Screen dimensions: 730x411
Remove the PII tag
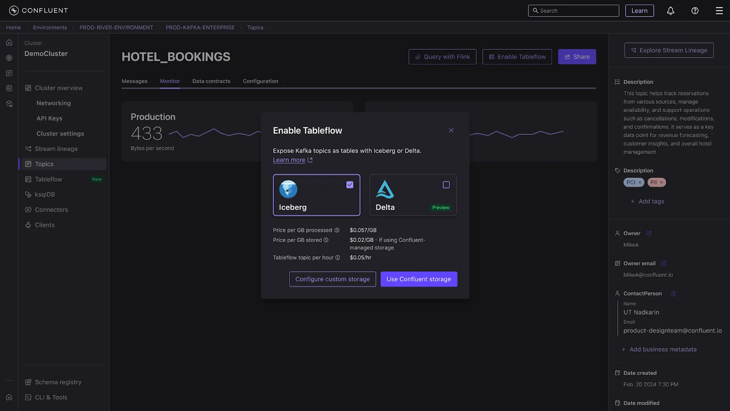point(661,182)
